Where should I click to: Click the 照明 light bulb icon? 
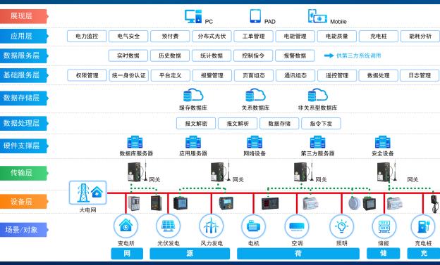click(341, 226)
